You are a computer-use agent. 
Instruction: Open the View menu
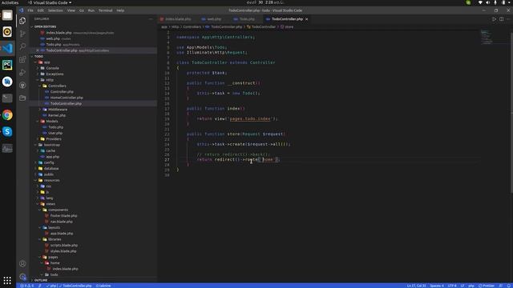pos(71,10)
